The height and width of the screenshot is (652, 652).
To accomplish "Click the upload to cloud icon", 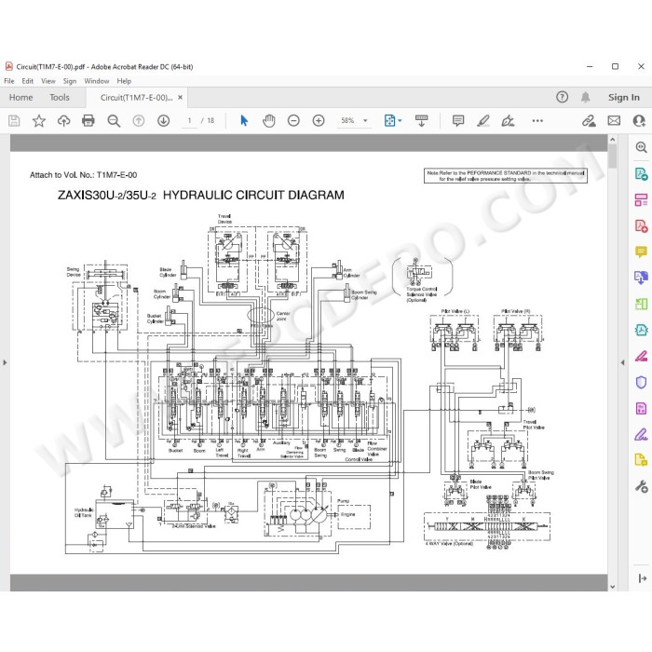I will click(63, 121).
